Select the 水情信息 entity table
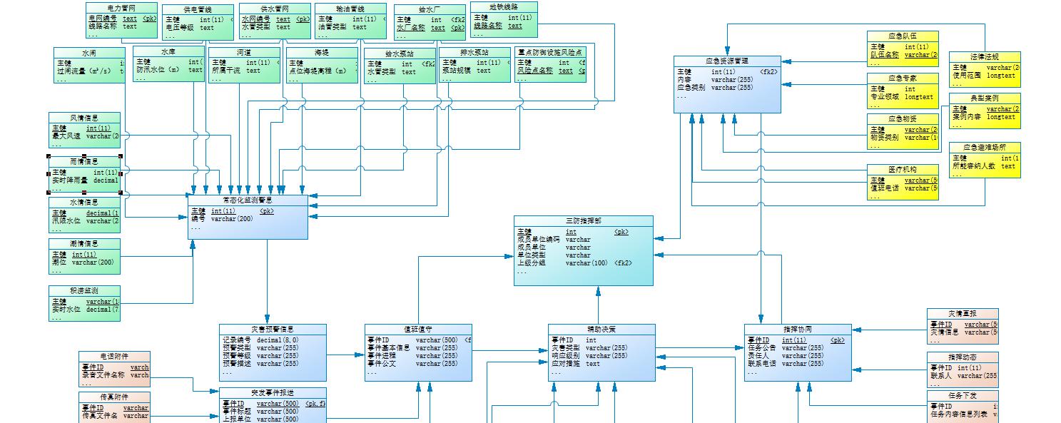1061x423 pixels. point(84,215)
